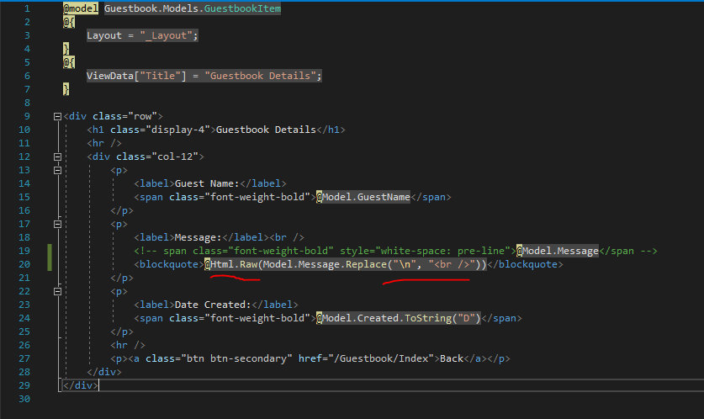This screenshot has width=704, height=419.
Task: Click "Date Created:" label text on line 23
Action: [x=213, y=305]
